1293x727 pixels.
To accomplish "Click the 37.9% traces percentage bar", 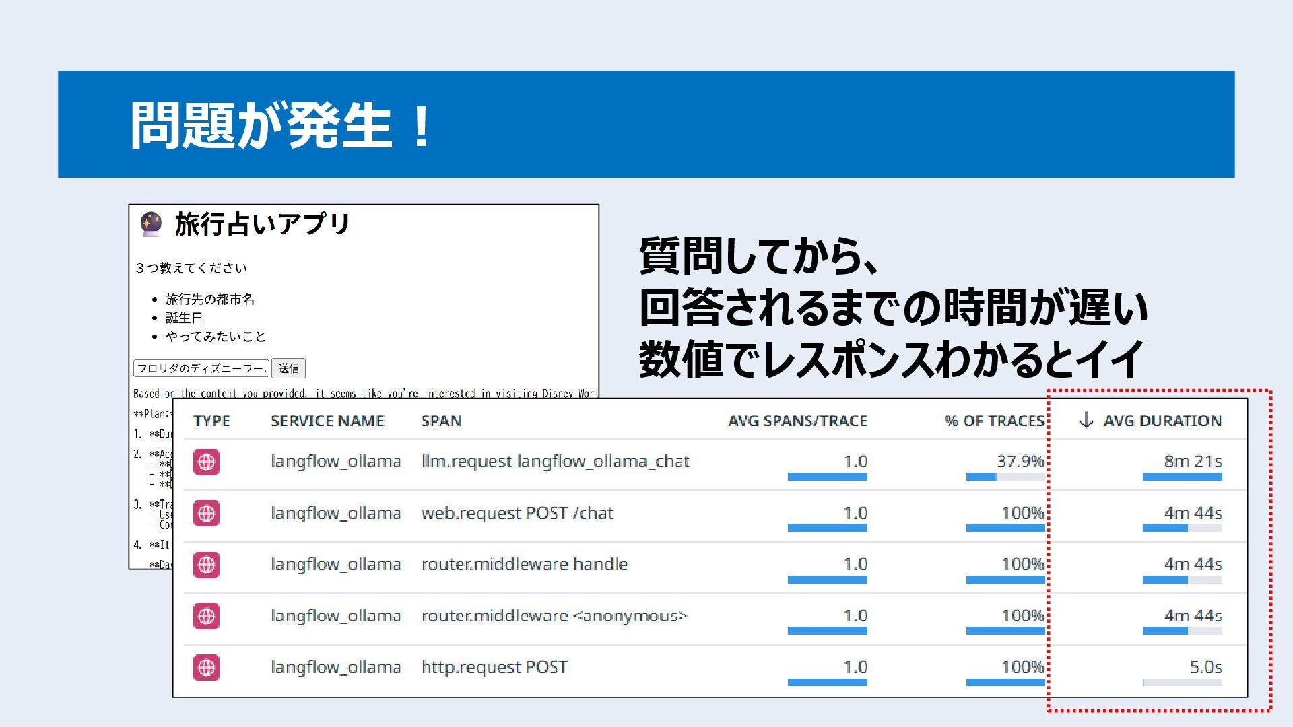I will pyautogui.click(x=1005, y=477).
